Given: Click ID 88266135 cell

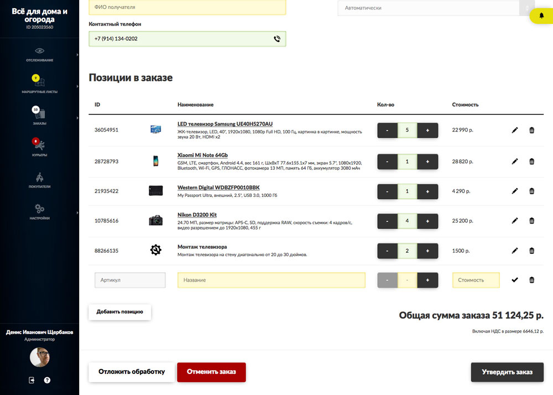Looking at the screenshot, I should pyautogui.click(x=107, y=251).
